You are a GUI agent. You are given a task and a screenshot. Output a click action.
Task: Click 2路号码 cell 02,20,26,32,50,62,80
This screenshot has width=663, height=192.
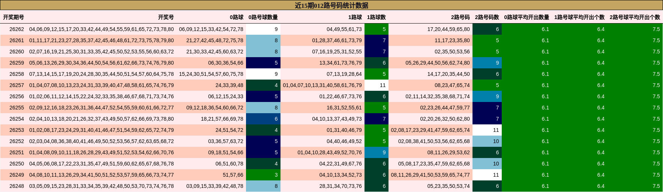click(445, 119)
